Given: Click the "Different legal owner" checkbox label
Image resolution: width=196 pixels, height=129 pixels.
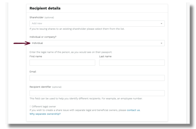Looking at the screenshot, I should tap(44, 107).
